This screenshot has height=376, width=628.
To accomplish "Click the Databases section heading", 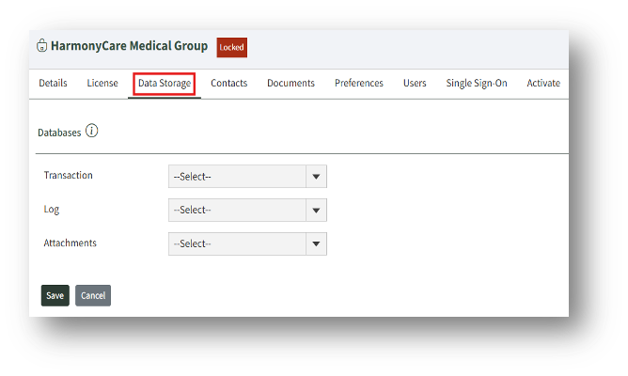I will [x=59, y=133].
